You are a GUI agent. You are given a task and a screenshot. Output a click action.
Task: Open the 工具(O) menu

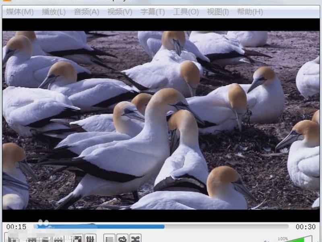(x=186, y=12)
